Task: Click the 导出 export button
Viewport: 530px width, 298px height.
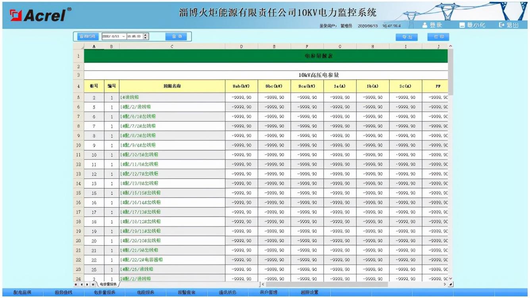Action: point(407,37)
